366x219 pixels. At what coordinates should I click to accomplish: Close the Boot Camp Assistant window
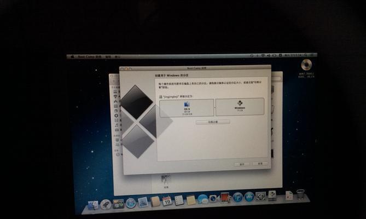pos(122,69)
